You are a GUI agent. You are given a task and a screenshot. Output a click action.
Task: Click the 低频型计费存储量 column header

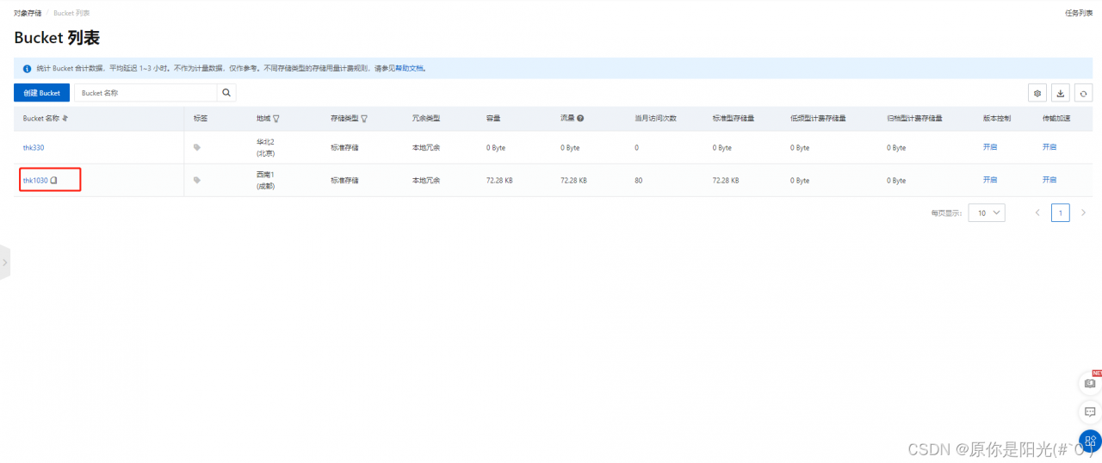818,119
